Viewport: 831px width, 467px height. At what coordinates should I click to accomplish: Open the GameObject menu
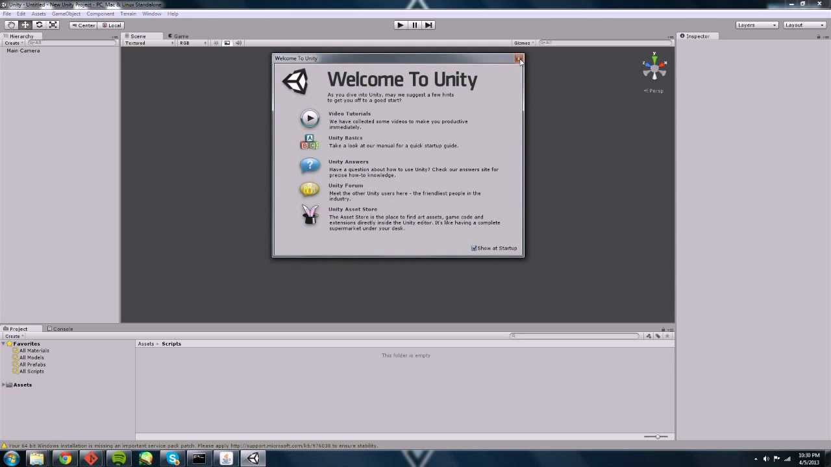coord(66,13)
